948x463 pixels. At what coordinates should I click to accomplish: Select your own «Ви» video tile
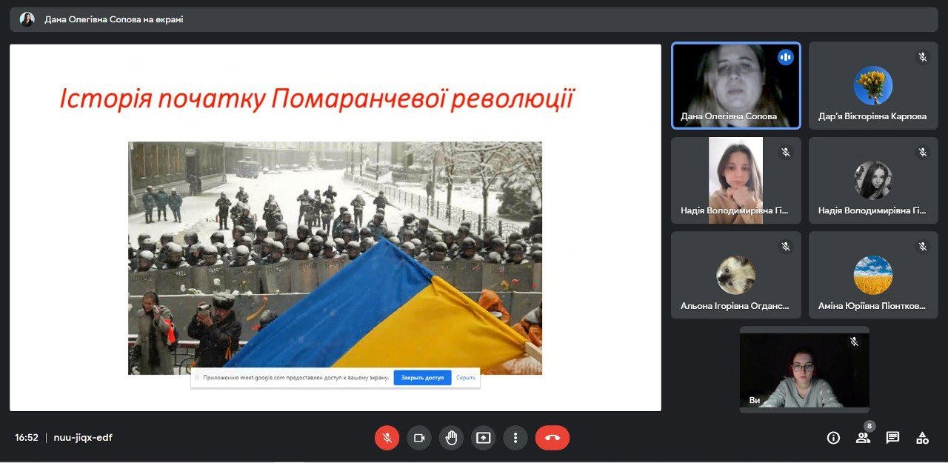pyautogui.click(x=804, y=370)
